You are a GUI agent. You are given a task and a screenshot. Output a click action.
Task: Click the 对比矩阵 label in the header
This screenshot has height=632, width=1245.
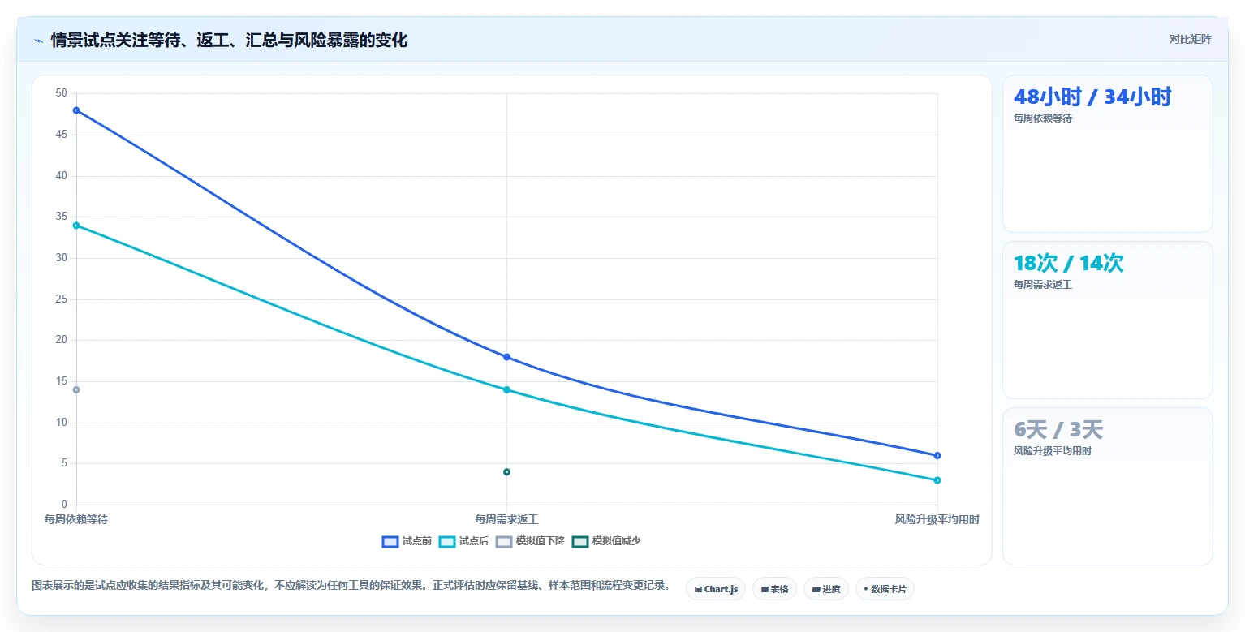[1190, 40]
